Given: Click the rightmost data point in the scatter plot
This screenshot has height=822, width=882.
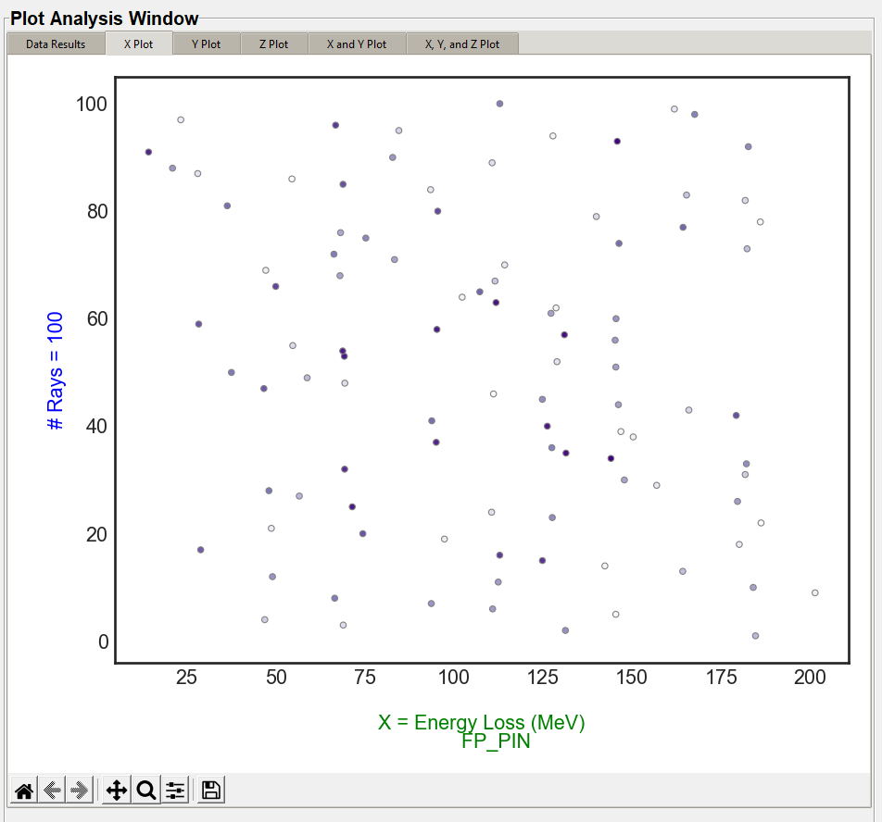Looking at the screenshot, I should 815,592.
